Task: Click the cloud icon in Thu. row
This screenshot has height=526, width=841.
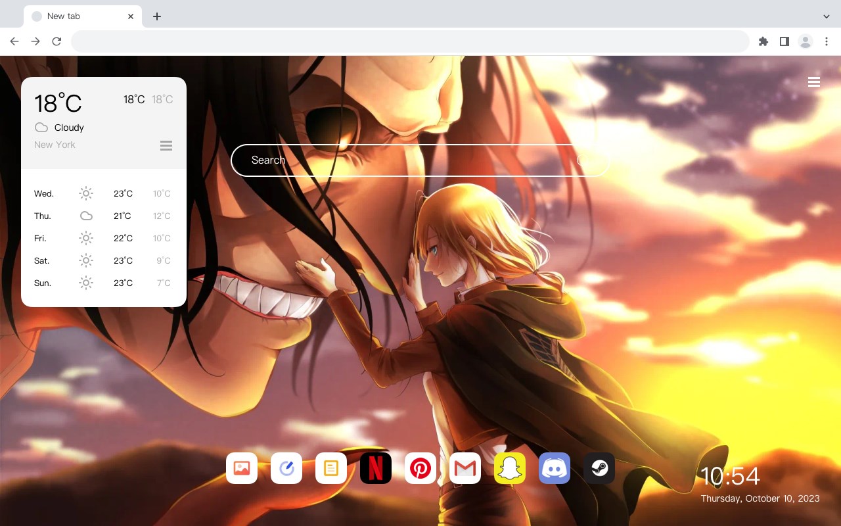Action: point(86,216)
